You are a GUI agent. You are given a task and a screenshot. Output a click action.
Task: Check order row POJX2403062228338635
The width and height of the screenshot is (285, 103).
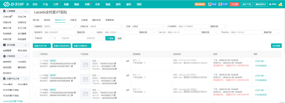(x=35, y=79)
